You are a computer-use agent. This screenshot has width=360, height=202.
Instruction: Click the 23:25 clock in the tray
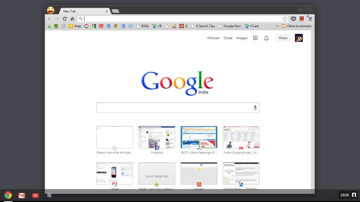point(344,195)
